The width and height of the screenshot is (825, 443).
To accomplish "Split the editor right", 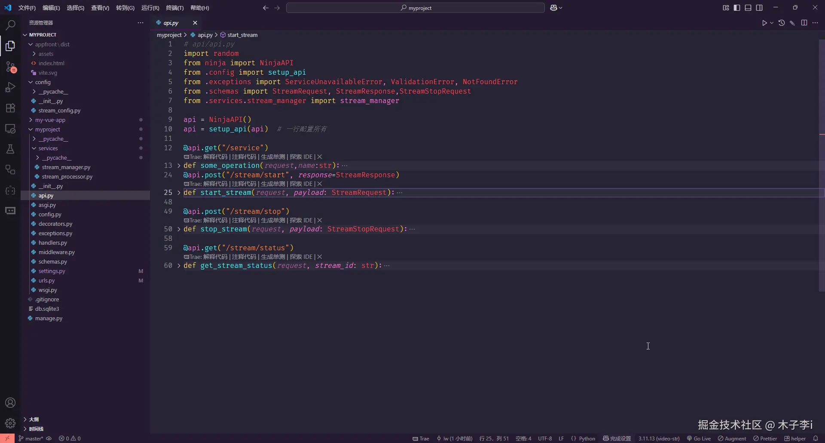I will tap(804, 23).
